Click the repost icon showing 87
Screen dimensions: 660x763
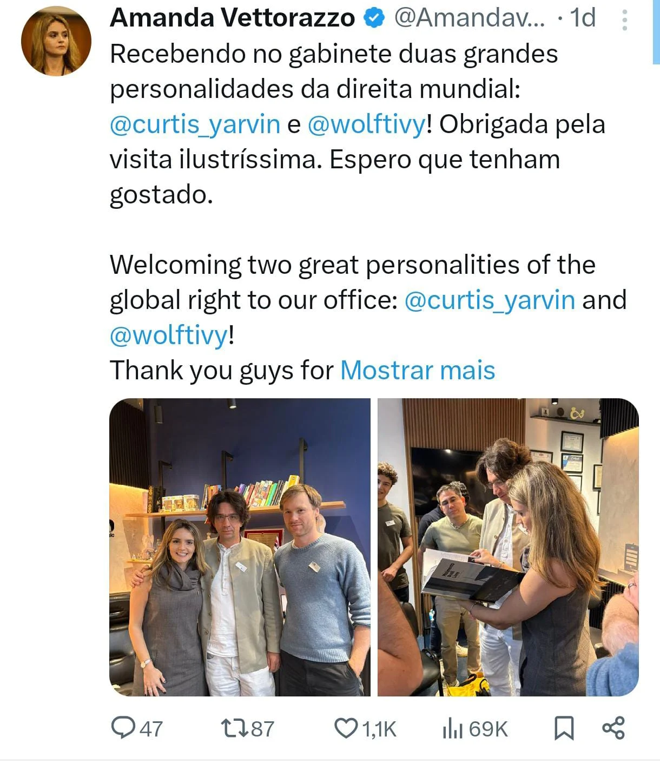235,728
